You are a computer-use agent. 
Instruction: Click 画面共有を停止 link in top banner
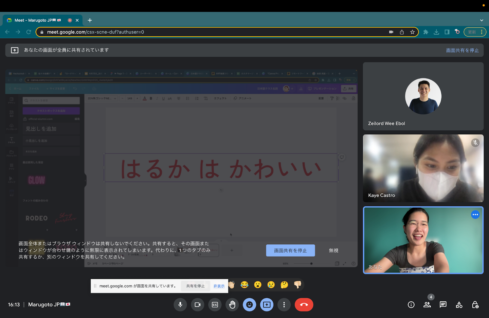tap(462, 50)
